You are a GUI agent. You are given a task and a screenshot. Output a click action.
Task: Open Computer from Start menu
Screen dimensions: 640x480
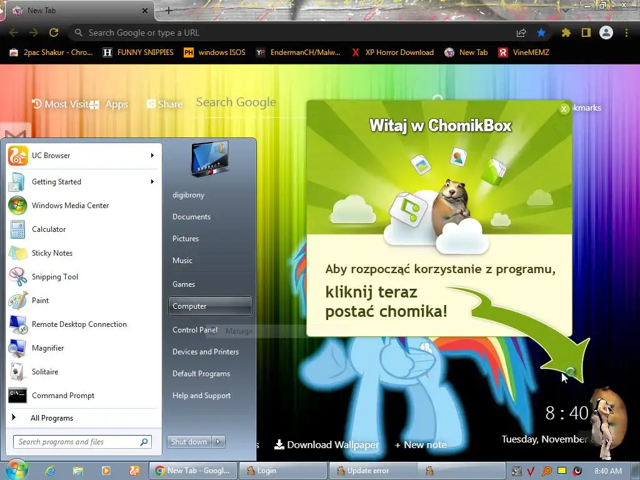(210, 306)
